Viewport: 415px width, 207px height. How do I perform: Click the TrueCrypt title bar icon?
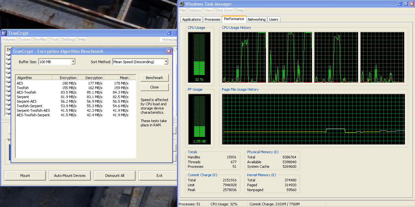click(x=4, y=33)
